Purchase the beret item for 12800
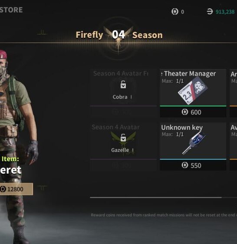Screen dimensions: 237x244 point(16,189)
